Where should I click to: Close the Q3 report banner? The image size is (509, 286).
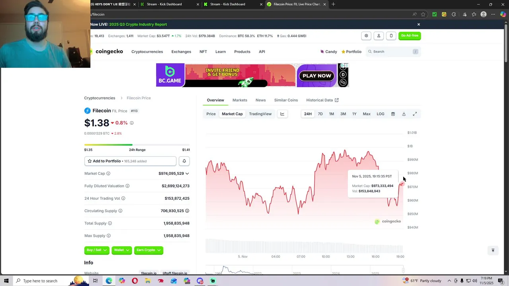click(418, 24)
